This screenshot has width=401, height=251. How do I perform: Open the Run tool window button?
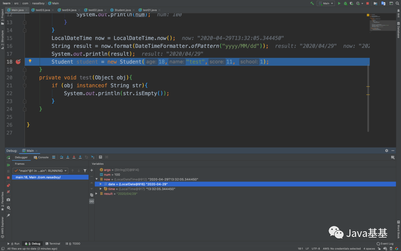pyautogui.click(x=13, y=244)
